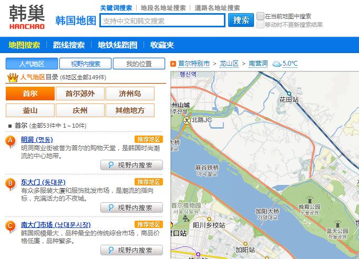This screenshot has height=259, width=359.
Task: Click the cloud weather icon
Action: click(x=276, y=64)
